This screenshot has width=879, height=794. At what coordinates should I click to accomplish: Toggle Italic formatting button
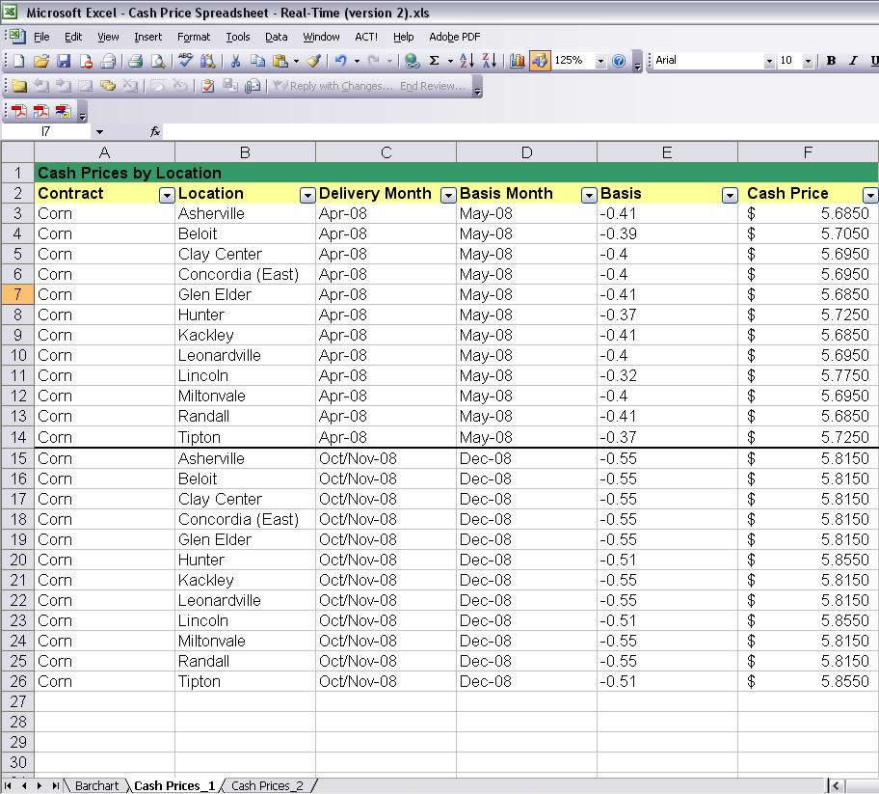tap(853, 61)
